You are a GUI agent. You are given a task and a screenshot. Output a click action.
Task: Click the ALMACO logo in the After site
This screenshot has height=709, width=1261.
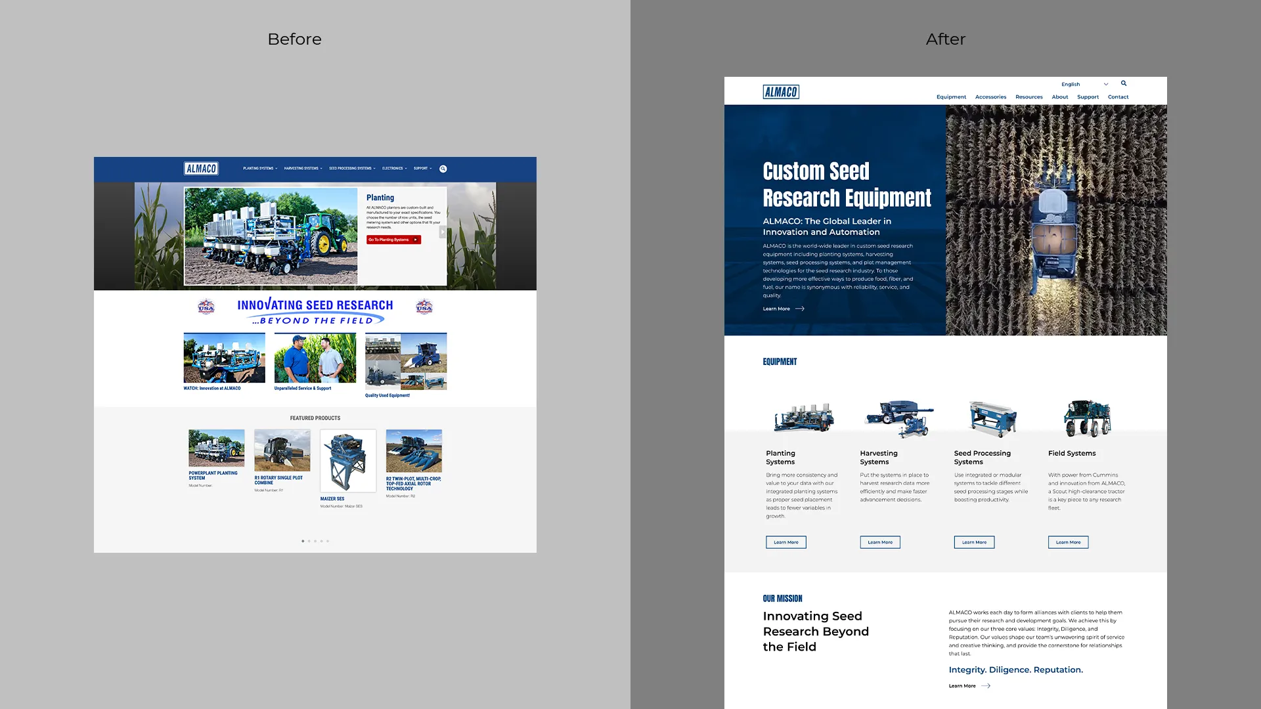pyautogui.click(x=781, y=92)
